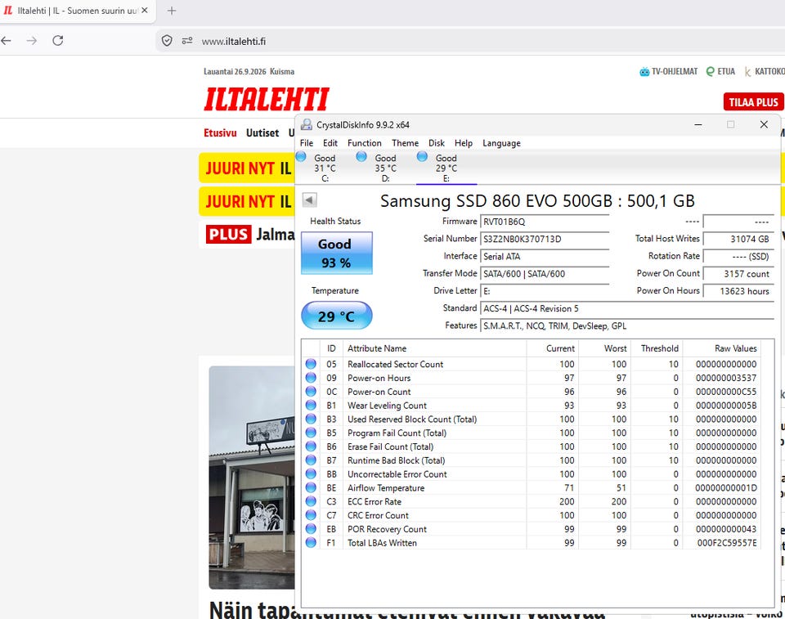Click the Iltalehti logo
Image resolution: width=785 pixels, height=619 pixels.
point(267,99)
